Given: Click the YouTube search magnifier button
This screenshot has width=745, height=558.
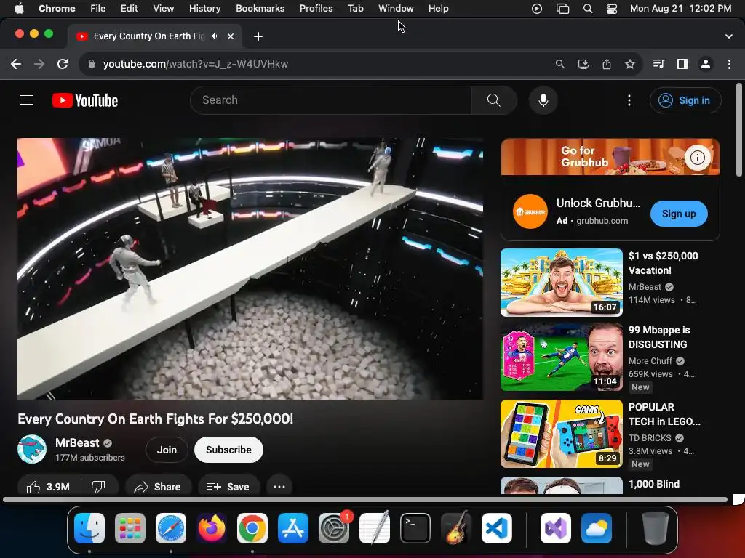Looking at the screenshot, I should click(494, 100).
